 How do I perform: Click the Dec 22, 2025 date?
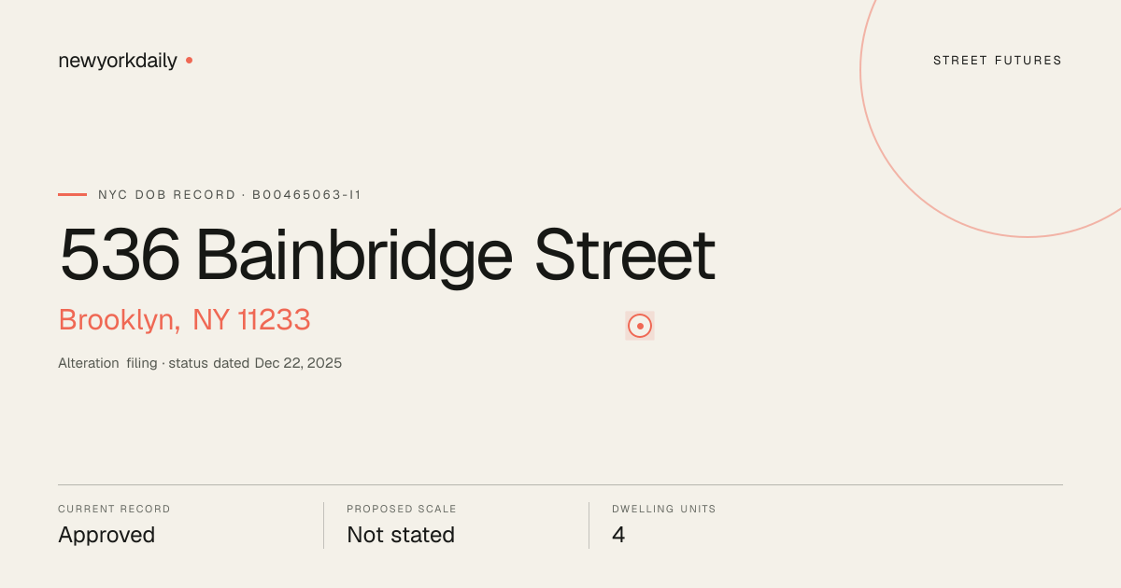point(298,363)
